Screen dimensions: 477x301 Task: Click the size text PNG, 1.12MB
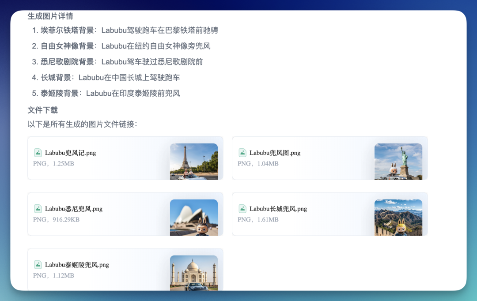(53, 275)
